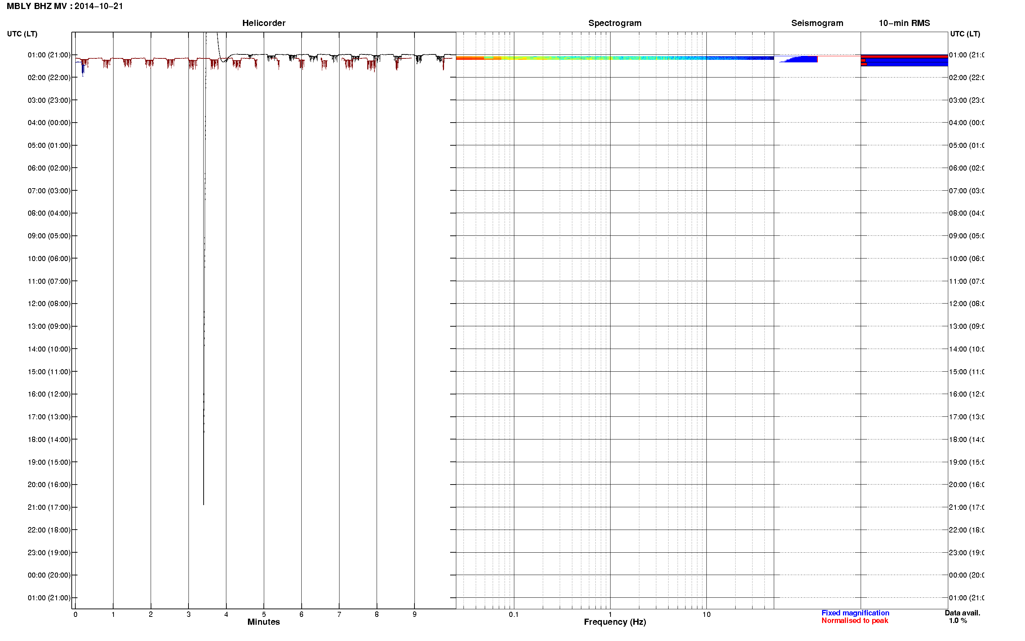The width and height of the screenshot is (1025, 641).
Task: Click the red-blue 10-min RMS bars
Action: click(904, 61)
